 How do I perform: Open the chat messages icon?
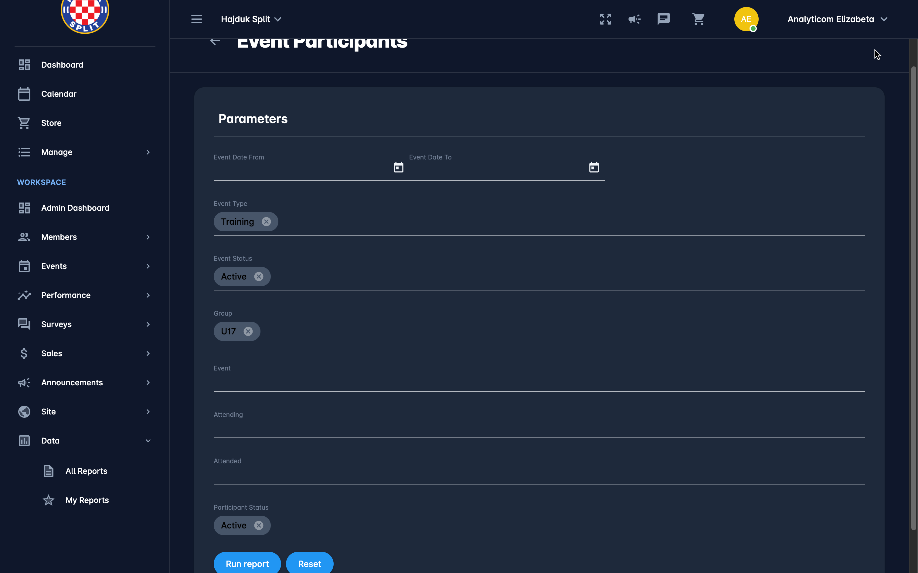click(664, 19)
